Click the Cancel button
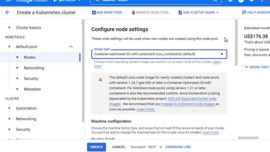270x152 pixels. pos(119,147)
